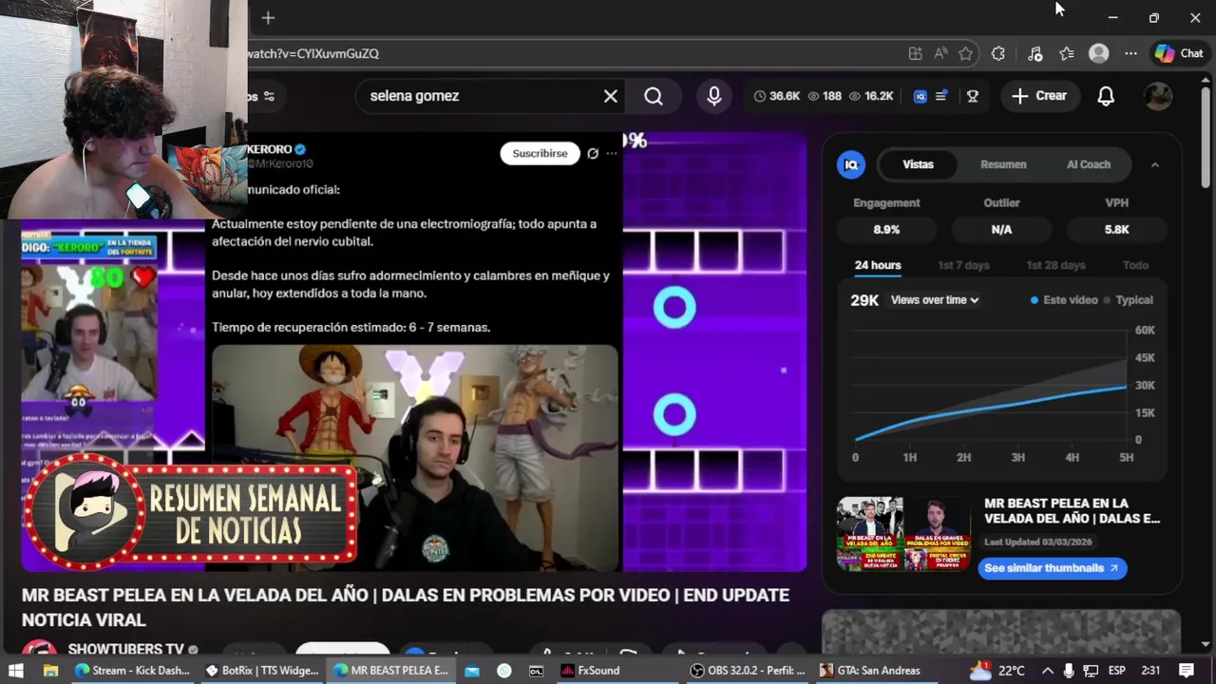
Task: Switch to the Vistas tab
Action: (918, 164)
